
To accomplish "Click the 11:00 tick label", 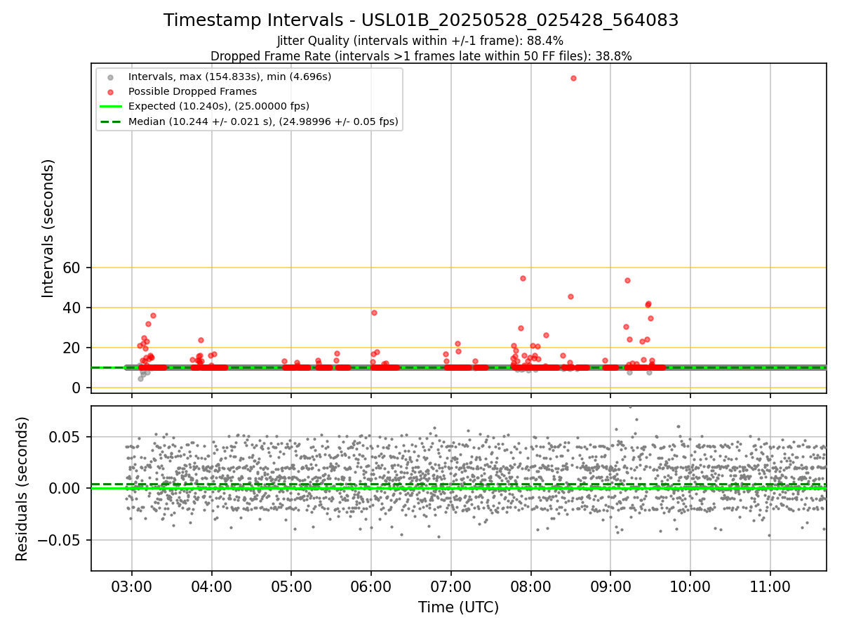I will tap(770, 586).
